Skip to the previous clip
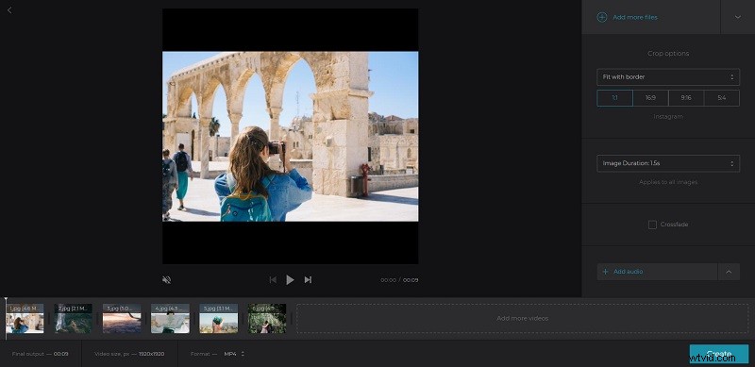This screenshot has height=367, width=755. click(x=273, y=280)
